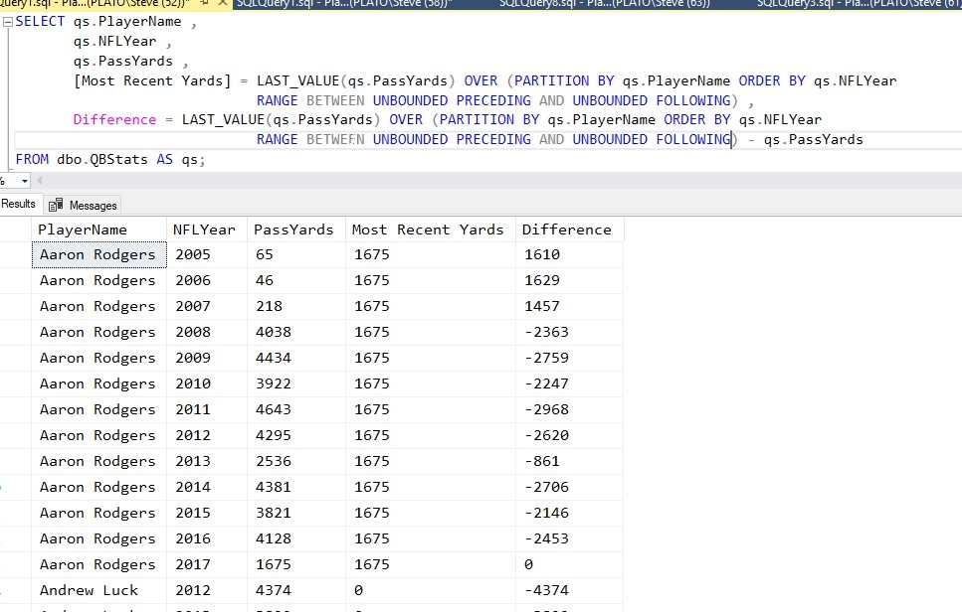962x612 pixels.
Task: Switch to the Results tab
Action: [18, 205]
